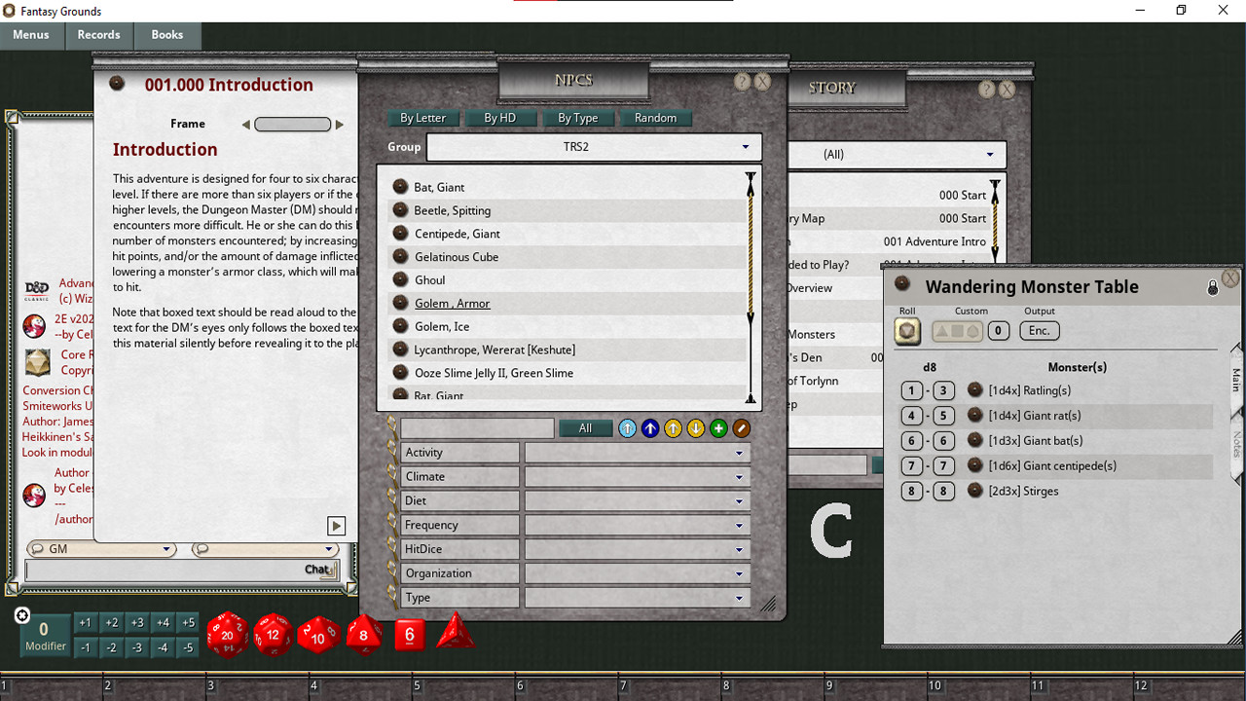Click the die icon under Roll in Wandering Monster Table
This screenshot has height=701, width=1246.
click(906, 331)
